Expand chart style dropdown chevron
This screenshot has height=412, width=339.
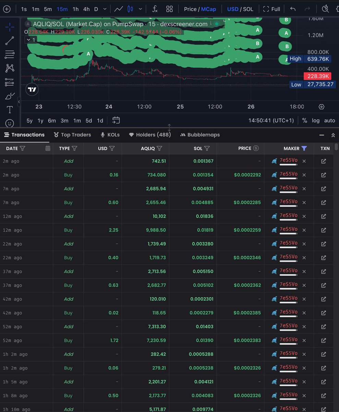[141, 9]
